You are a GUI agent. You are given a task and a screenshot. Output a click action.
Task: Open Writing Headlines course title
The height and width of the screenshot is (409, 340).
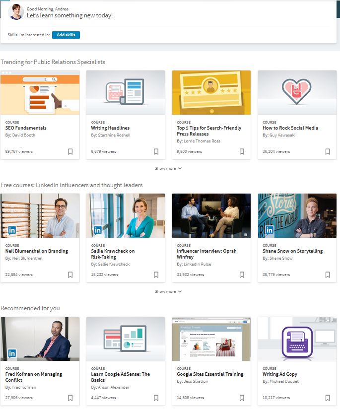click(110, 128)
